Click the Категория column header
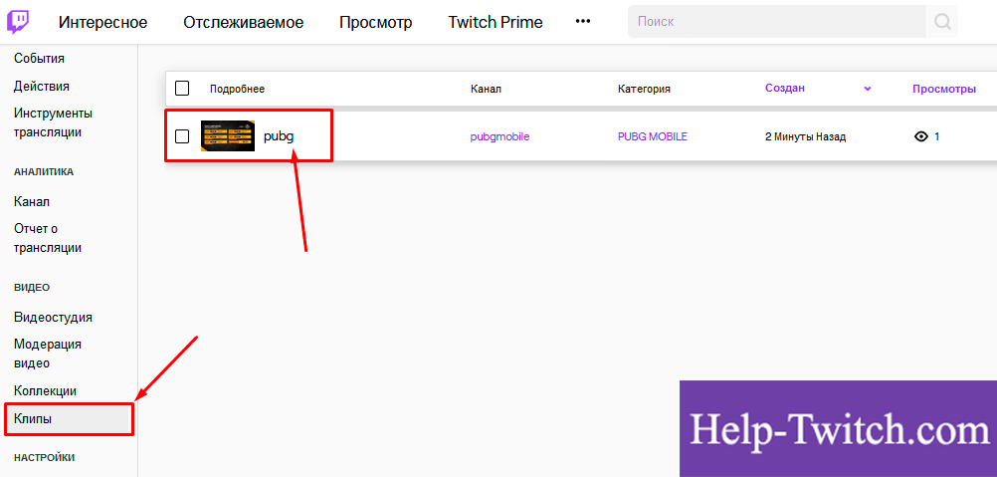The height and width of the screenshot is (477, 997). pyautogui.click(x=644, y=89)
